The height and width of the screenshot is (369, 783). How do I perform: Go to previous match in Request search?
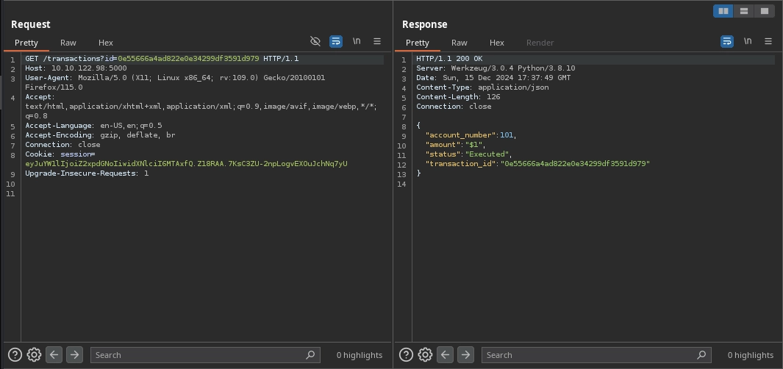pos(54,355)
